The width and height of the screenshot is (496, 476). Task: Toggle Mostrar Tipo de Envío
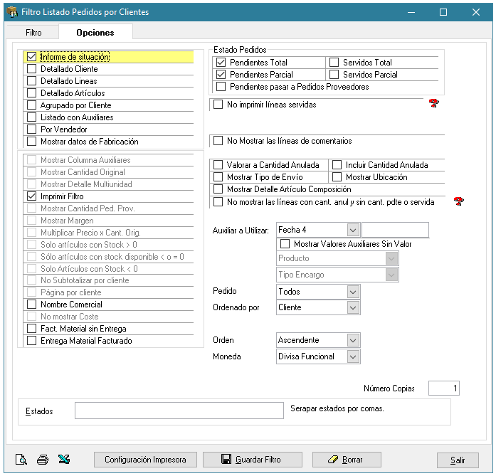click(218, 176)
